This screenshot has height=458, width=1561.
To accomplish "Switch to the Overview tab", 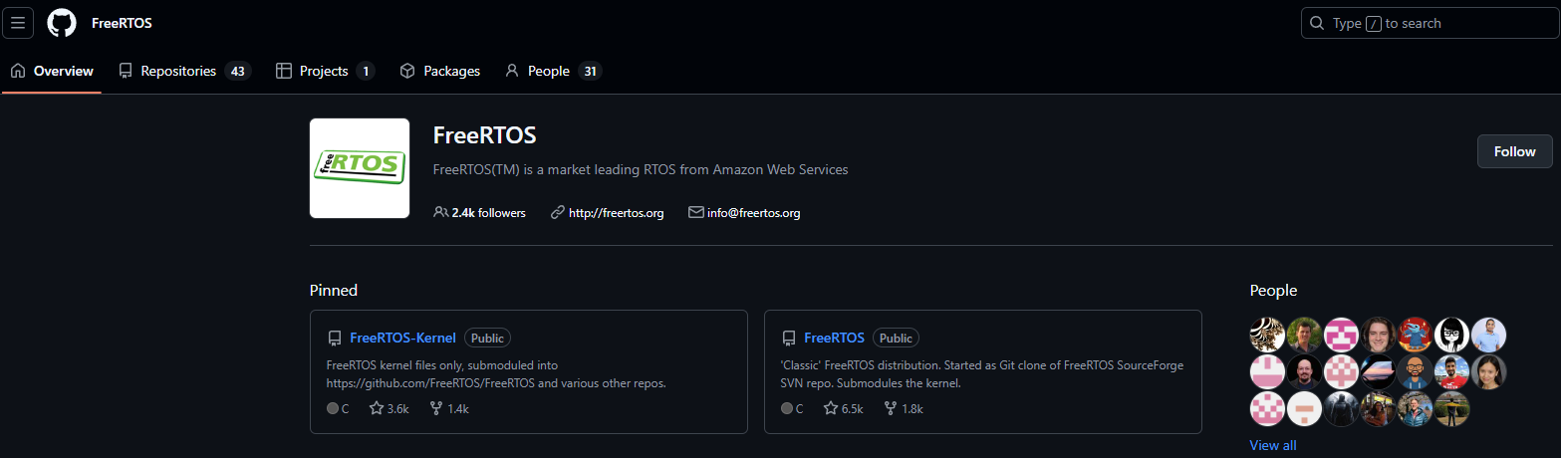I will click(x=52, y=71).
